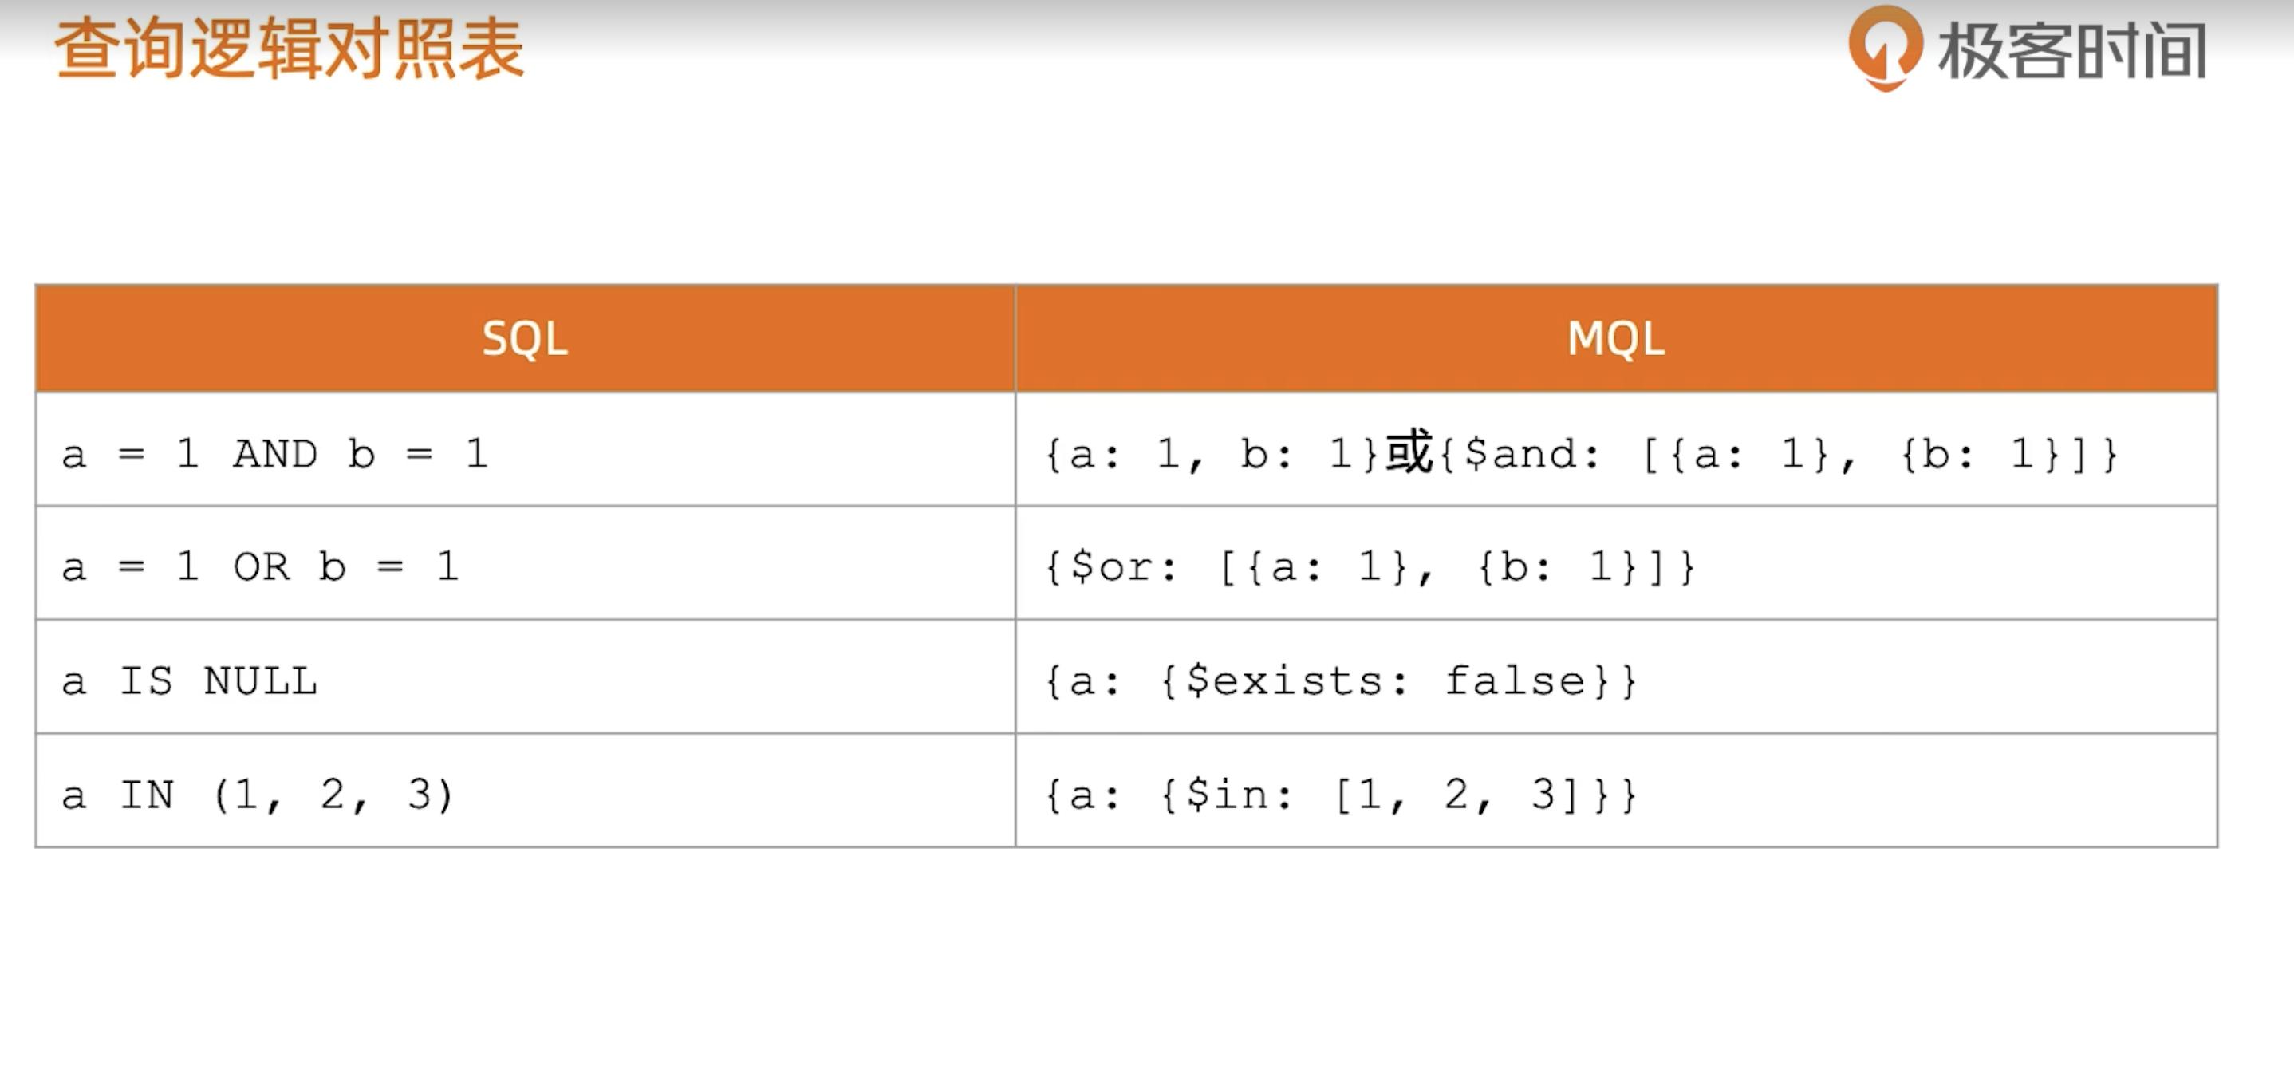The image size is (2294, 1069).
Task: Click the {$or: [{a: 1}, {b: 1}]} cell
Action: click(x=1370, y=566)
